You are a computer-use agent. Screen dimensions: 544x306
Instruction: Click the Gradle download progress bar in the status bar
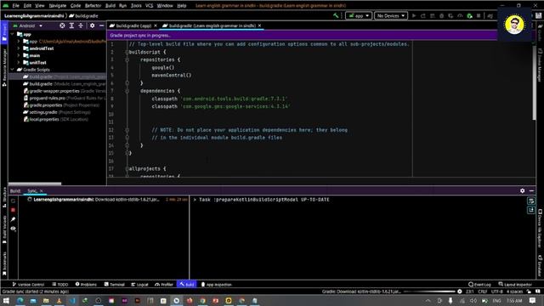(x=429, y=292)
